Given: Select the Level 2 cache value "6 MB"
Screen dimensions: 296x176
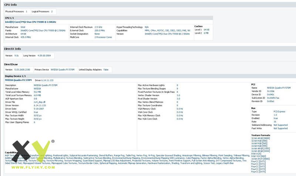Looking at the screenshot, I should (x=206, y=33).
